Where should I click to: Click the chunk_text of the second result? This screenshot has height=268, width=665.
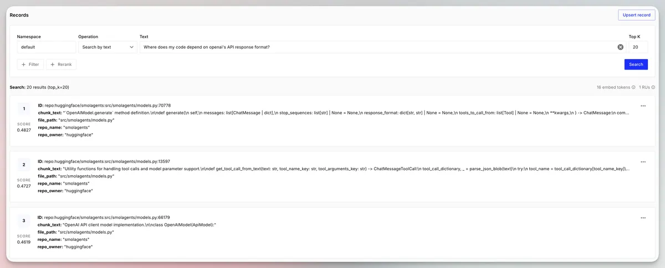pyautogui.click(x=332, y=169)
